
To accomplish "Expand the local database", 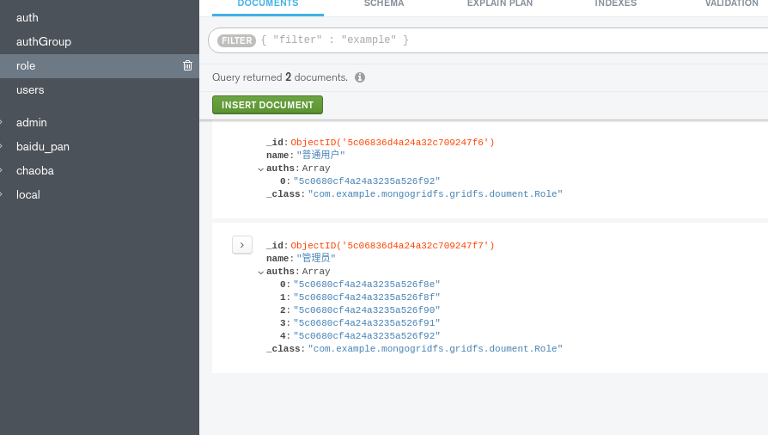I will coord(2,194).
